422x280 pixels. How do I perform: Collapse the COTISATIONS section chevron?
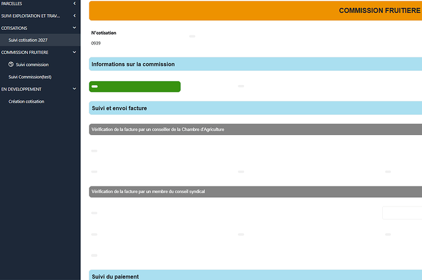(74, 28)
